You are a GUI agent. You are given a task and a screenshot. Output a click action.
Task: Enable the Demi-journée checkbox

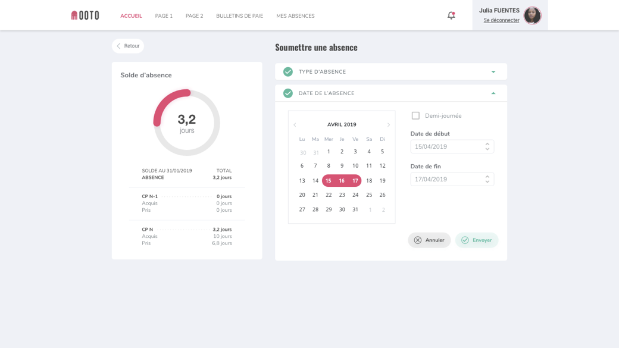tap(415, 115)
